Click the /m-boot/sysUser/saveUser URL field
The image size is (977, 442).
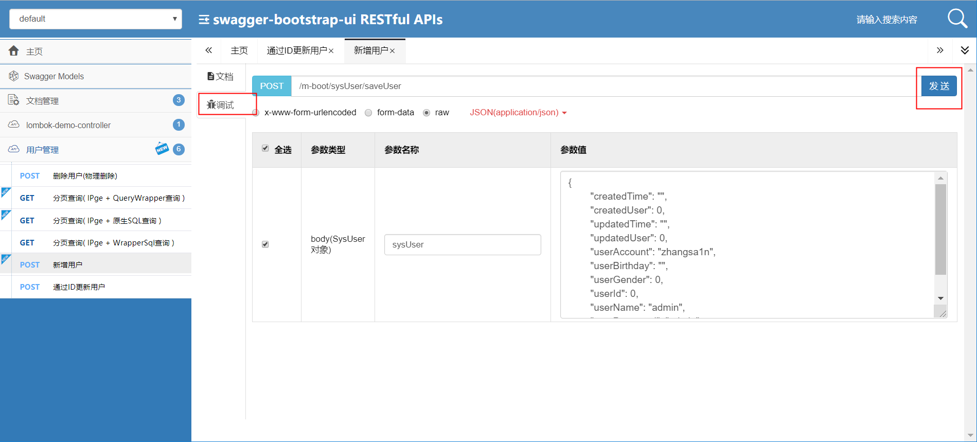coord(606,86)
